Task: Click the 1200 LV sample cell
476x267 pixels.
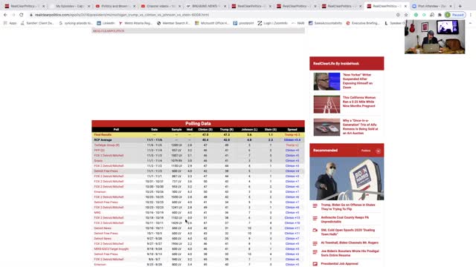Action: [x=176, y=145]
